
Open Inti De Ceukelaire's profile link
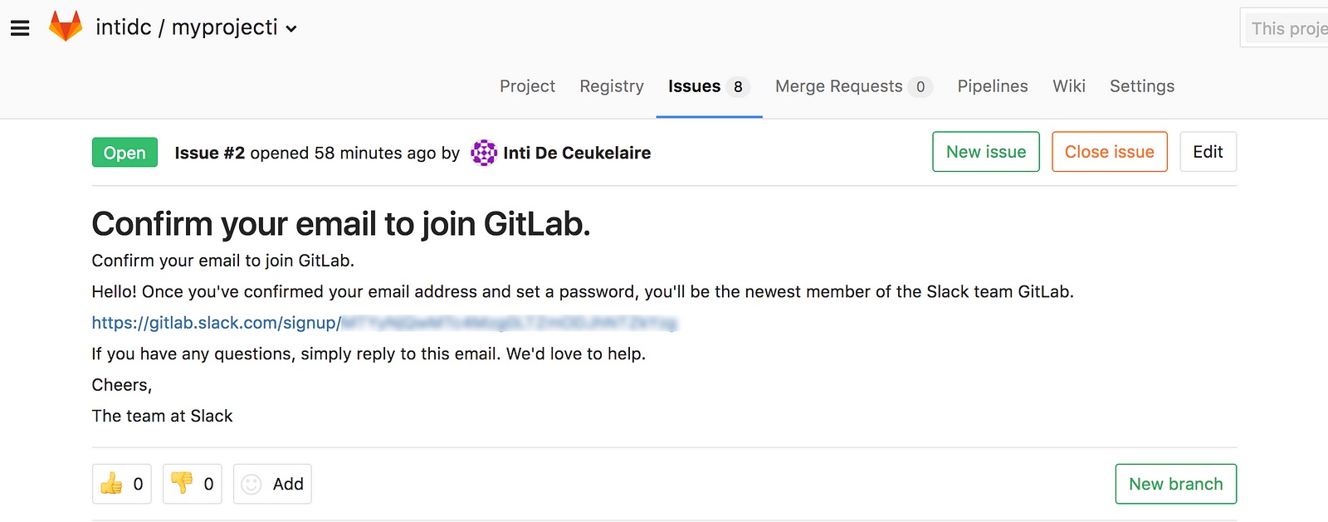click(577, 153)
